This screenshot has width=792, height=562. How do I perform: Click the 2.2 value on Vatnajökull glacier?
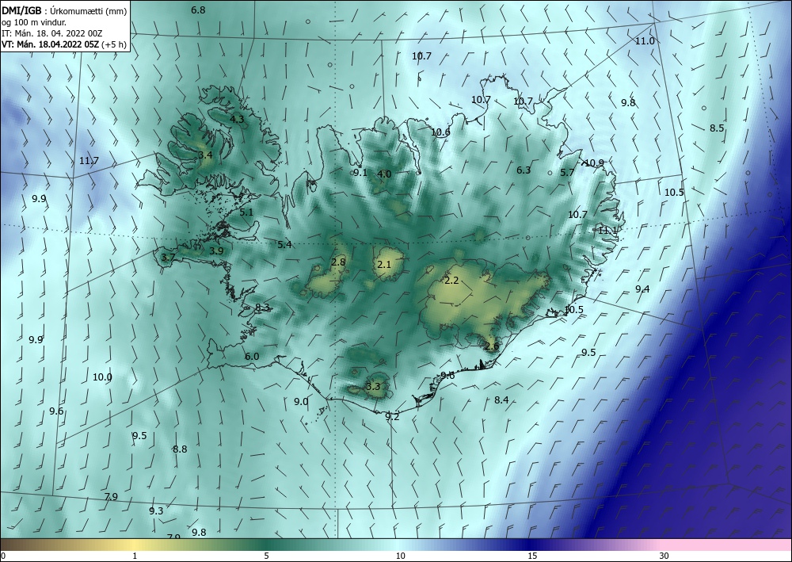[451, 280]
